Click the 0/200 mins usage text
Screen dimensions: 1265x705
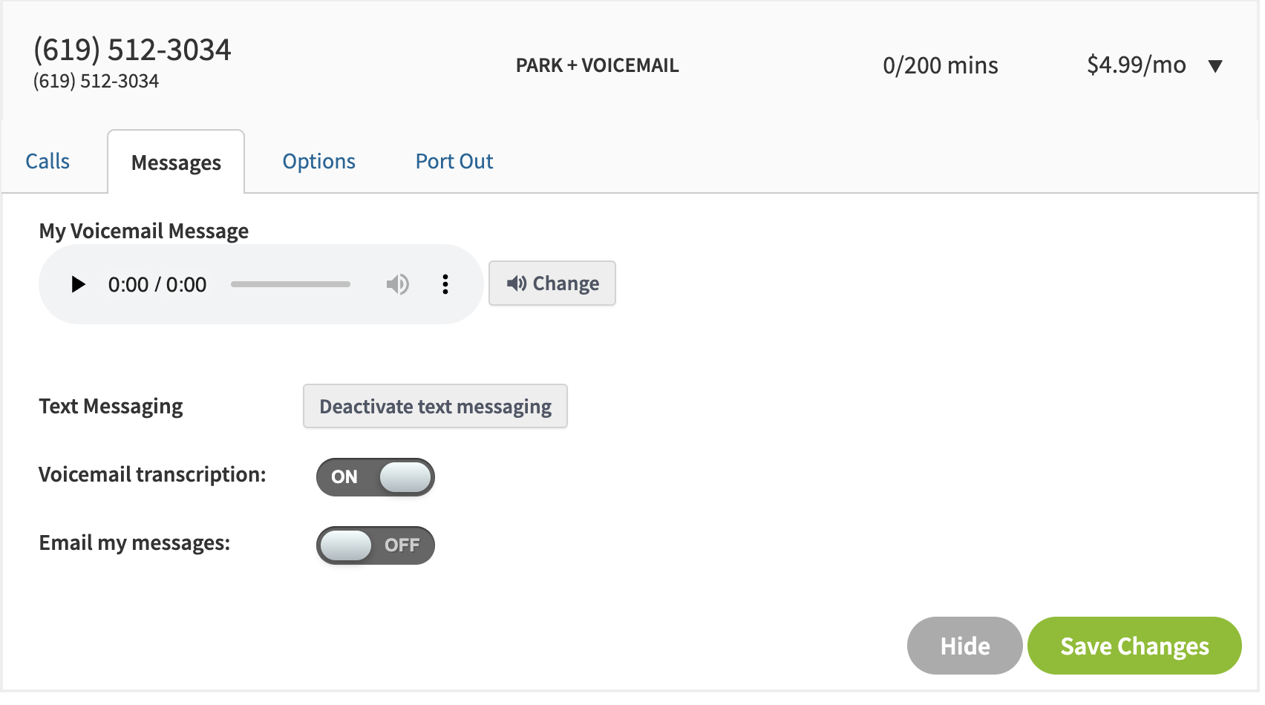(x=941, y=65)
